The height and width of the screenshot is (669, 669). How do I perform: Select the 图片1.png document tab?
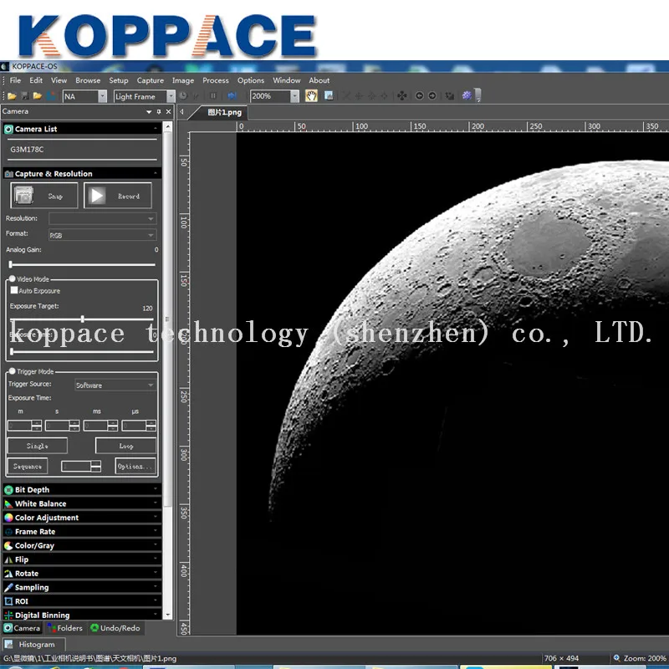coord(223,113)
